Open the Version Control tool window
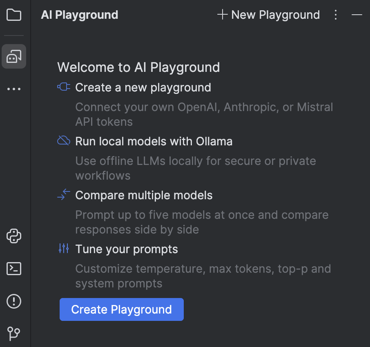This screenshot has width=370, height=347. [x=14, y=334]
